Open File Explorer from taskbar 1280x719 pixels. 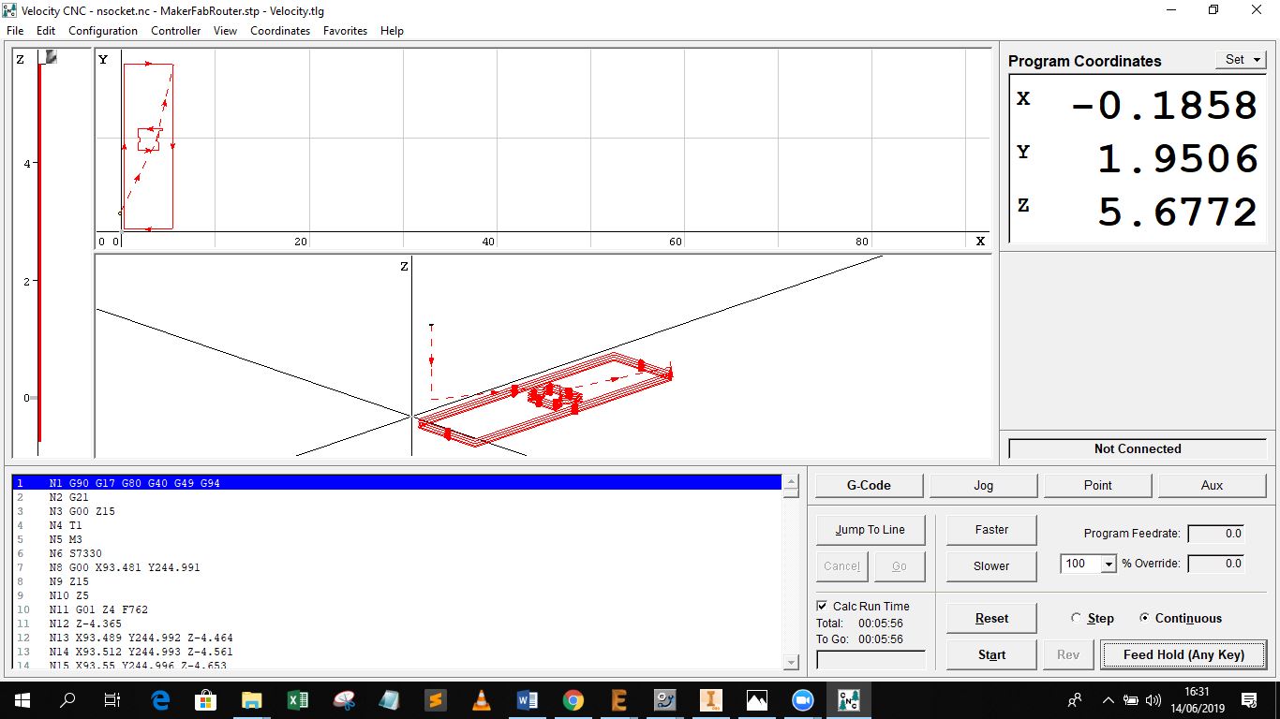251,699
